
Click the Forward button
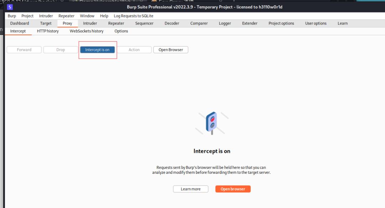(x=24, y=50)
